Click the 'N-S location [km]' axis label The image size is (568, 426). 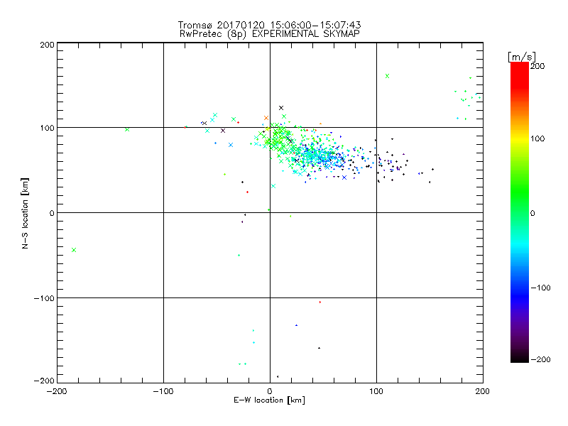(25, 214)
